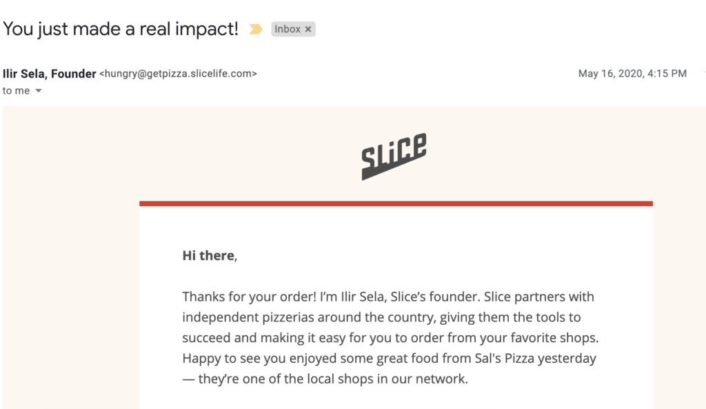Click the subject "You just made a real impact!"

tap(121, 29)
